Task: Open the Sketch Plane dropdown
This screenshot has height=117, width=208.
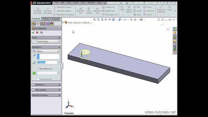Action: coord(48,41)
